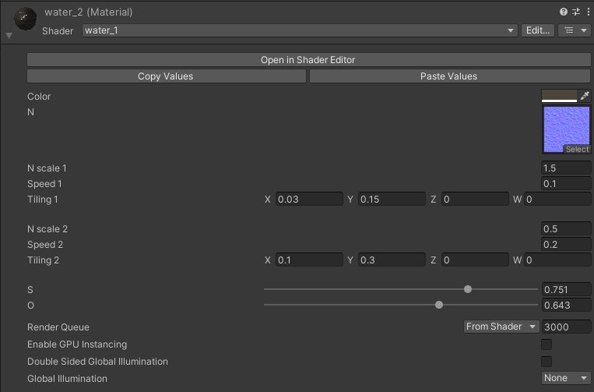
Task: Toggle Double Sided Global Illumination checkbox
Action: point(547,362)
